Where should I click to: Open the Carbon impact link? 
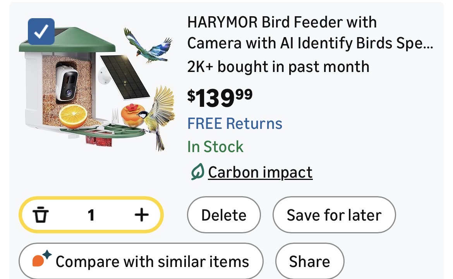(x=260, y=172)
